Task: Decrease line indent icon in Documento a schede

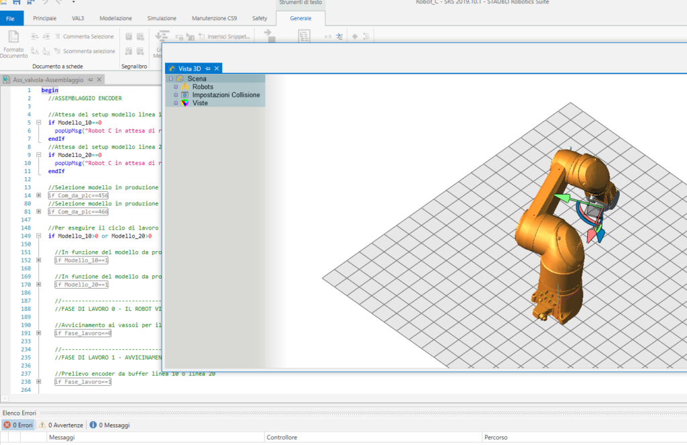Action: click(46, 36)
